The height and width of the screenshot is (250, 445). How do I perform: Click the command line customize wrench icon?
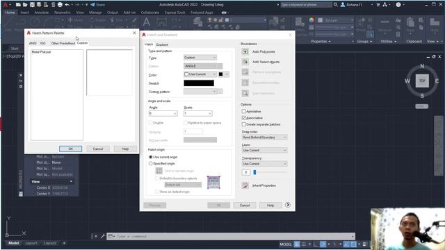click(102, 236)
